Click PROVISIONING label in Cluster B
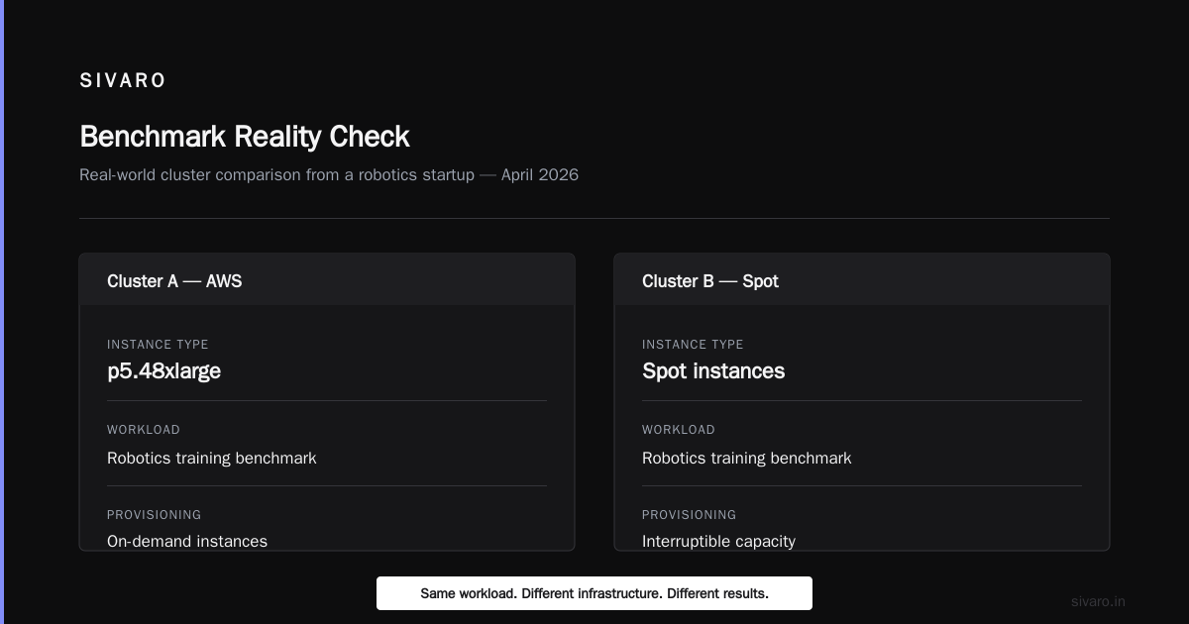This screenshot has height=624, width=1189. (690, 515)
